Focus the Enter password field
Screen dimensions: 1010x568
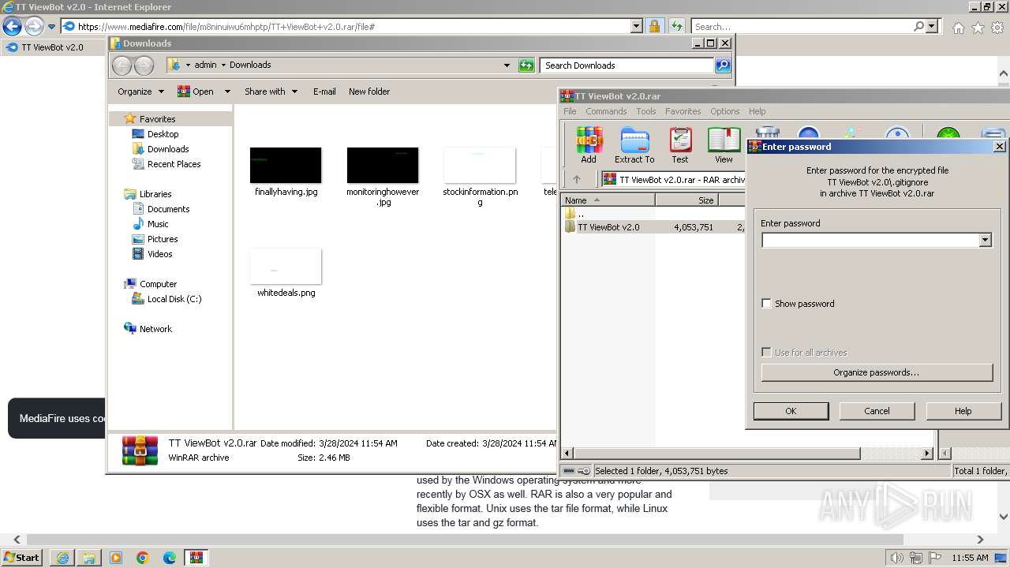870,240
